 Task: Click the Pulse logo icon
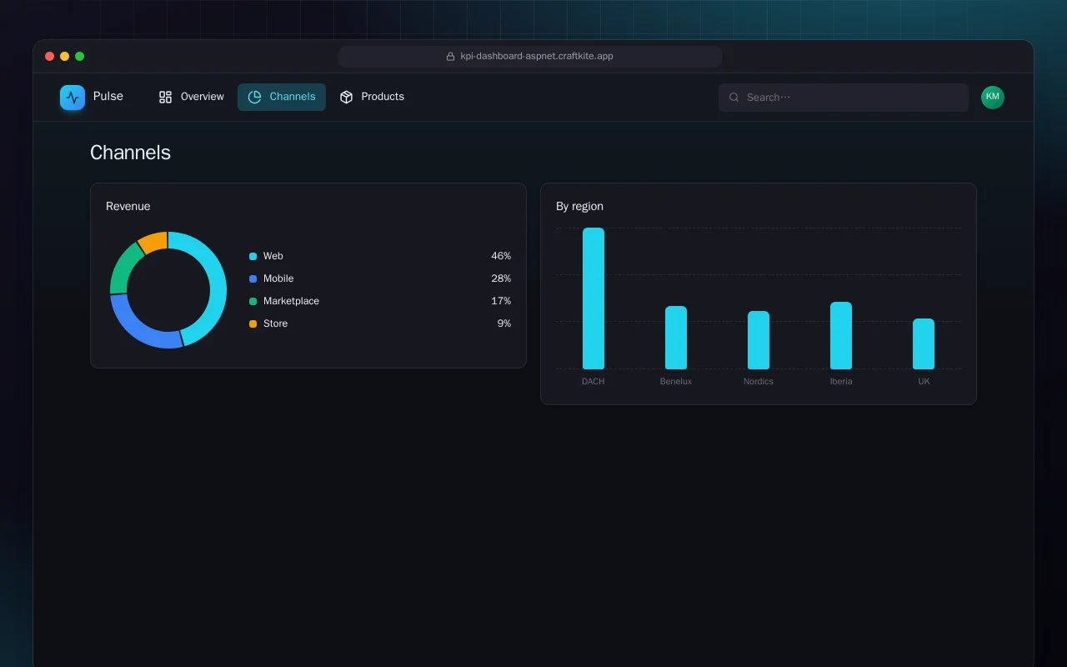[73, 98]
